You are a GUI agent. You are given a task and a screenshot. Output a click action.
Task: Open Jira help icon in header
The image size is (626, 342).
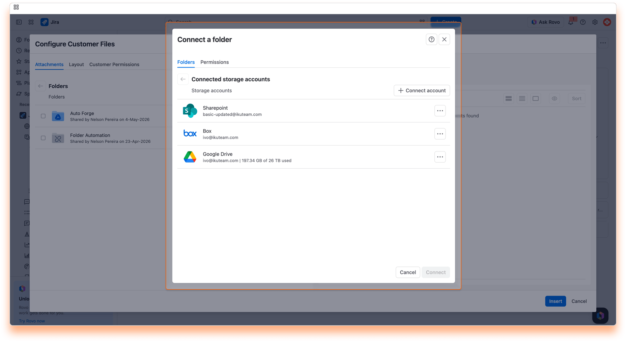pos(583,22)
